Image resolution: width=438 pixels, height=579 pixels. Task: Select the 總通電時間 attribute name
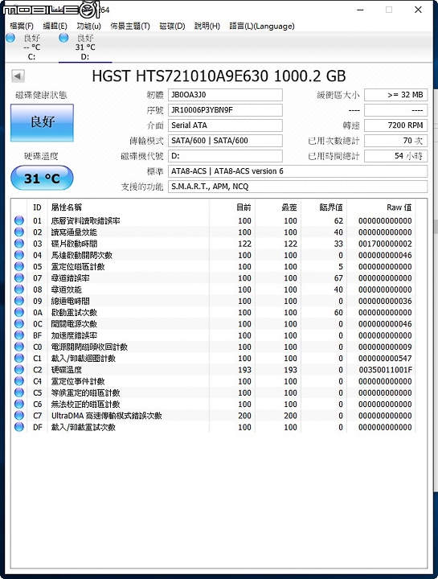pos(70,302)
